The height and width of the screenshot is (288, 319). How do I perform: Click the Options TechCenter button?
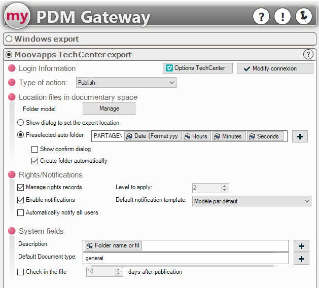(197, 68)
